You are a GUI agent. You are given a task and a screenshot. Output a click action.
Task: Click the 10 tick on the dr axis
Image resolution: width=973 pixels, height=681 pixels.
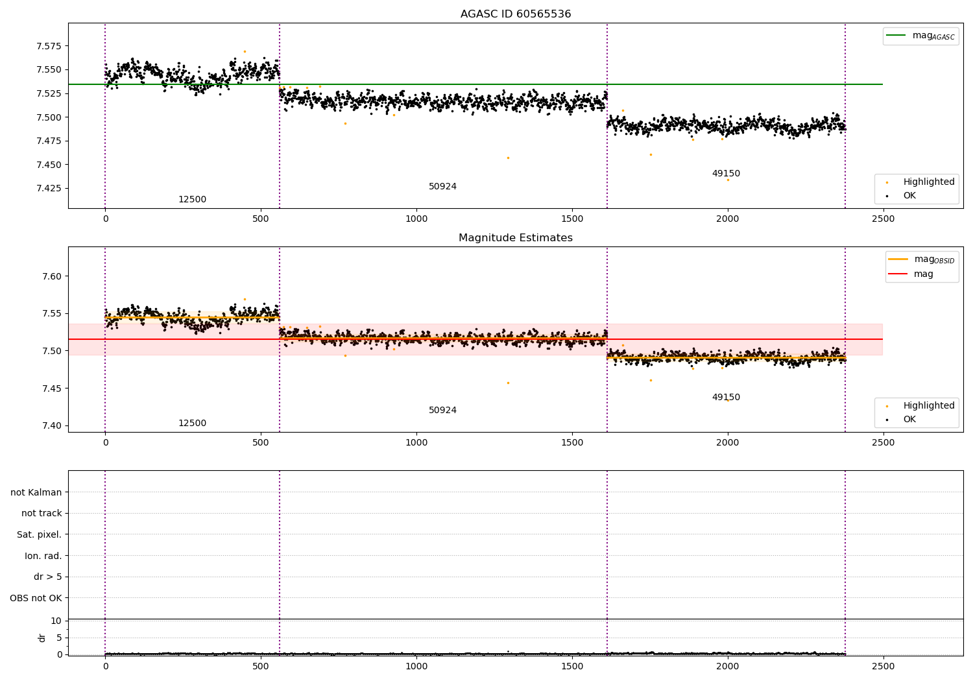pyautogui.click(x=56, y=621)
